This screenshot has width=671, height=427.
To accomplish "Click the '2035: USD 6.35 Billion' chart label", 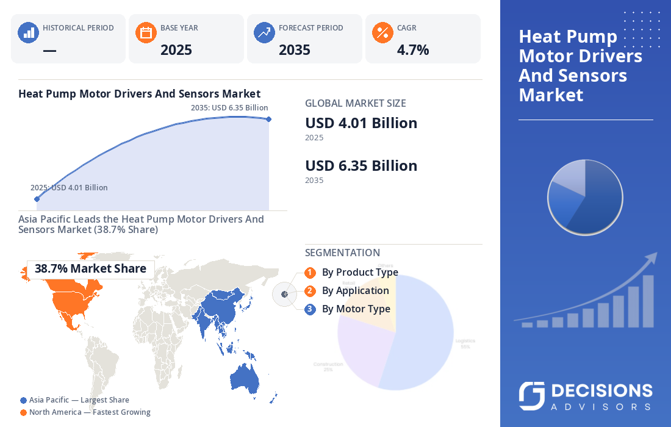I will coord(229,108).
